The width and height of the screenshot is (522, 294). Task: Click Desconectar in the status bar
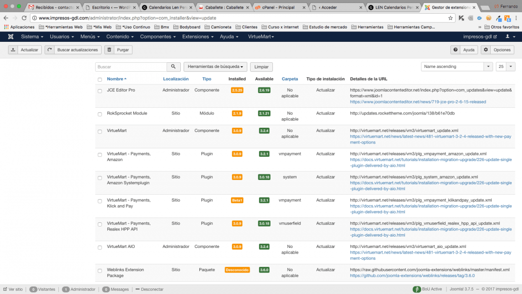[149, 289]
